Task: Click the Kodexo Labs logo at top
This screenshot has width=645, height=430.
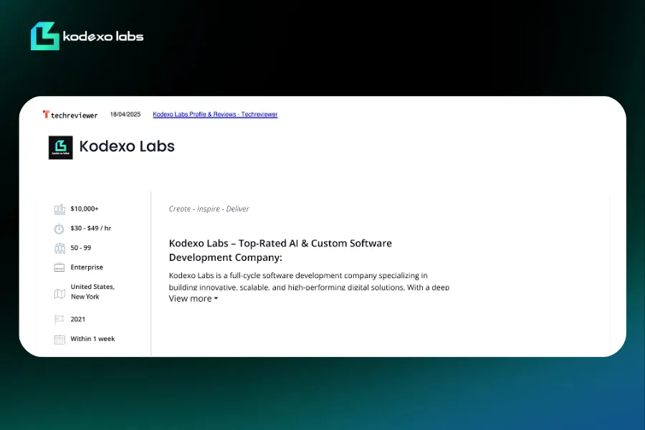Action: [87, 37]
